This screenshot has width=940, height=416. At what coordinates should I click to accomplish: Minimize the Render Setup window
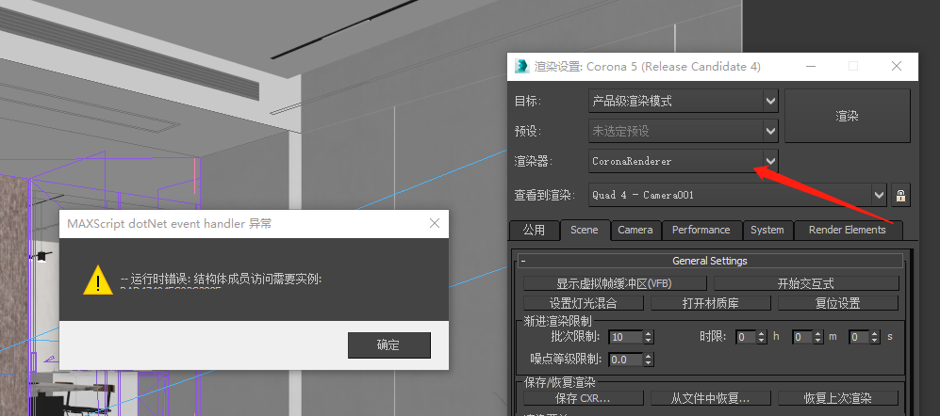coord(810,67)
